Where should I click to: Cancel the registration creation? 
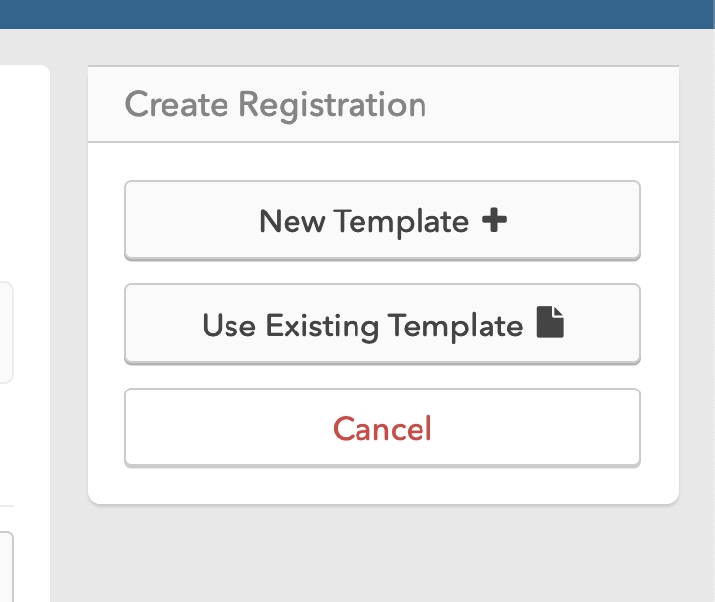coord(382,428)
